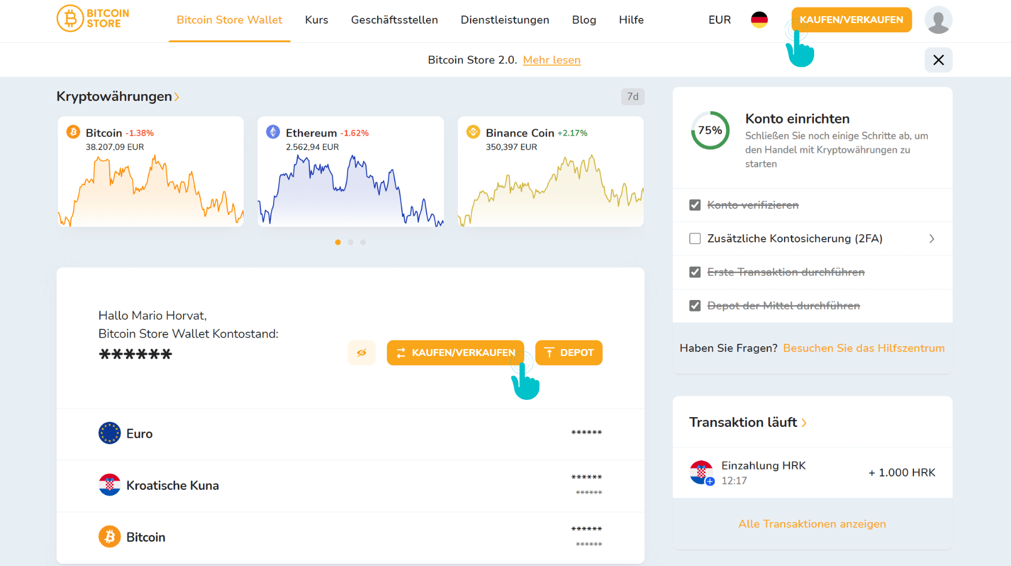Click the Bitcoin -1.38% change value

[140, 133]
